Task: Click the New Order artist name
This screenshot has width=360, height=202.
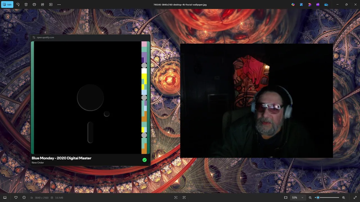Action: coord(38,163)
